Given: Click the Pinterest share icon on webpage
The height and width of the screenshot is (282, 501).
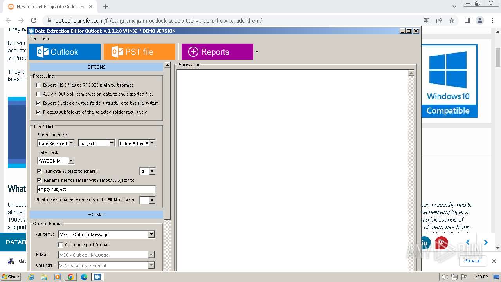Looking at the screenshot, I should 442,243.
